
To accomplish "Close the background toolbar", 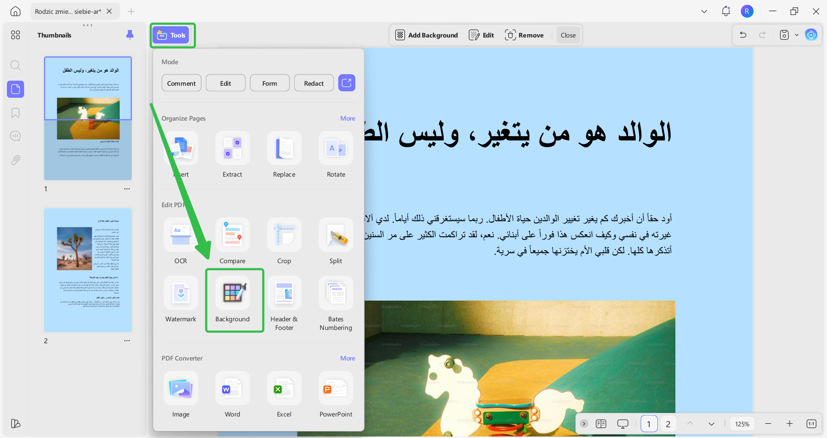I will click(x=568, y=35).
